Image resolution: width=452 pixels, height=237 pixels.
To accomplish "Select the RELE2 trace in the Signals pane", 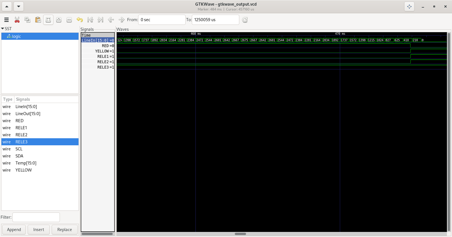I will click(98, 62).
